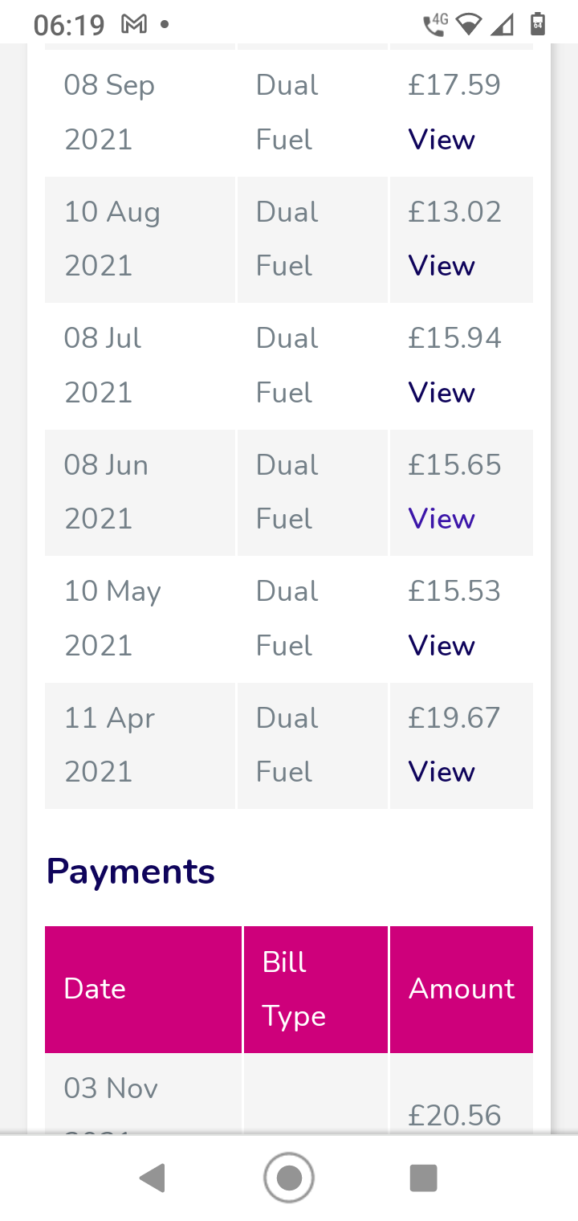
Task: Select the £20.56 payment amount
Action: point(454,1114)
